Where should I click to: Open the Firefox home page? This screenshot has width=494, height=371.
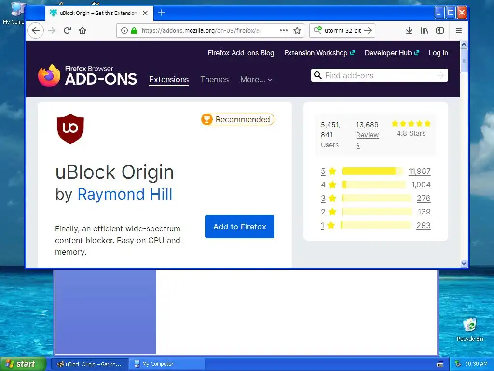(x=82, y=30)
